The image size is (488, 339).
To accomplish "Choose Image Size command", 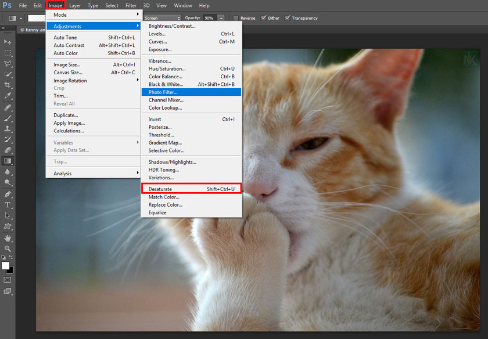I will [93, 64].
